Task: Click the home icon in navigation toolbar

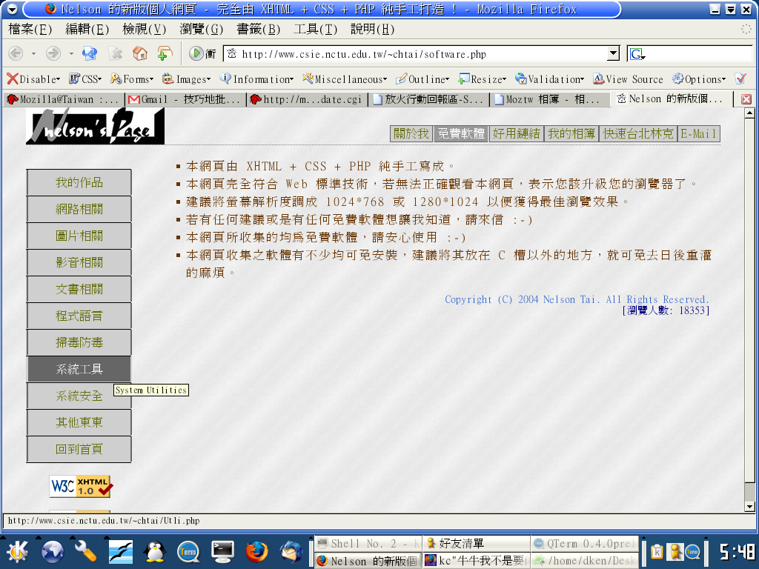Action: coord(139,53)
